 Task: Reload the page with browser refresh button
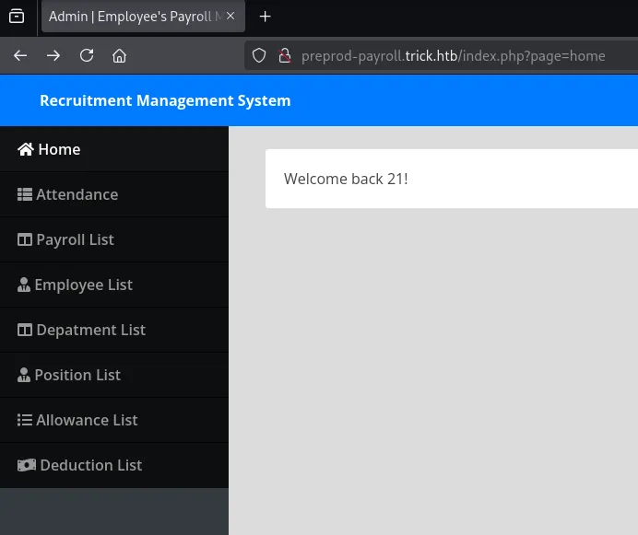87,55
